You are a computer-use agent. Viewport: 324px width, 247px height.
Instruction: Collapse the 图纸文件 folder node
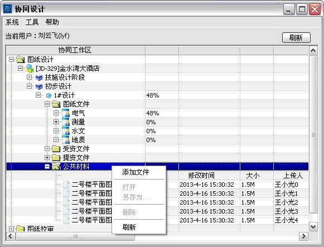click(47, 104)
